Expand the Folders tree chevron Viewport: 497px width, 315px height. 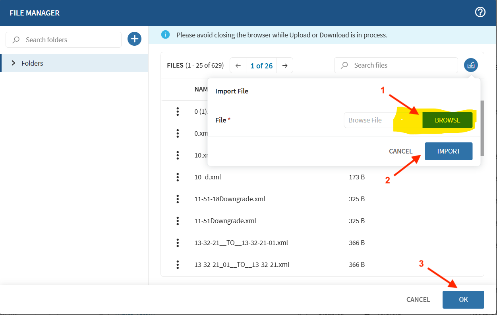tap(14, 63)
